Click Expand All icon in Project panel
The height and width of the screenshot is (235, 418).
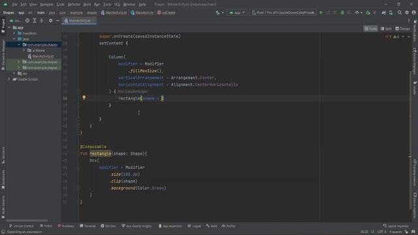[35, 20]
